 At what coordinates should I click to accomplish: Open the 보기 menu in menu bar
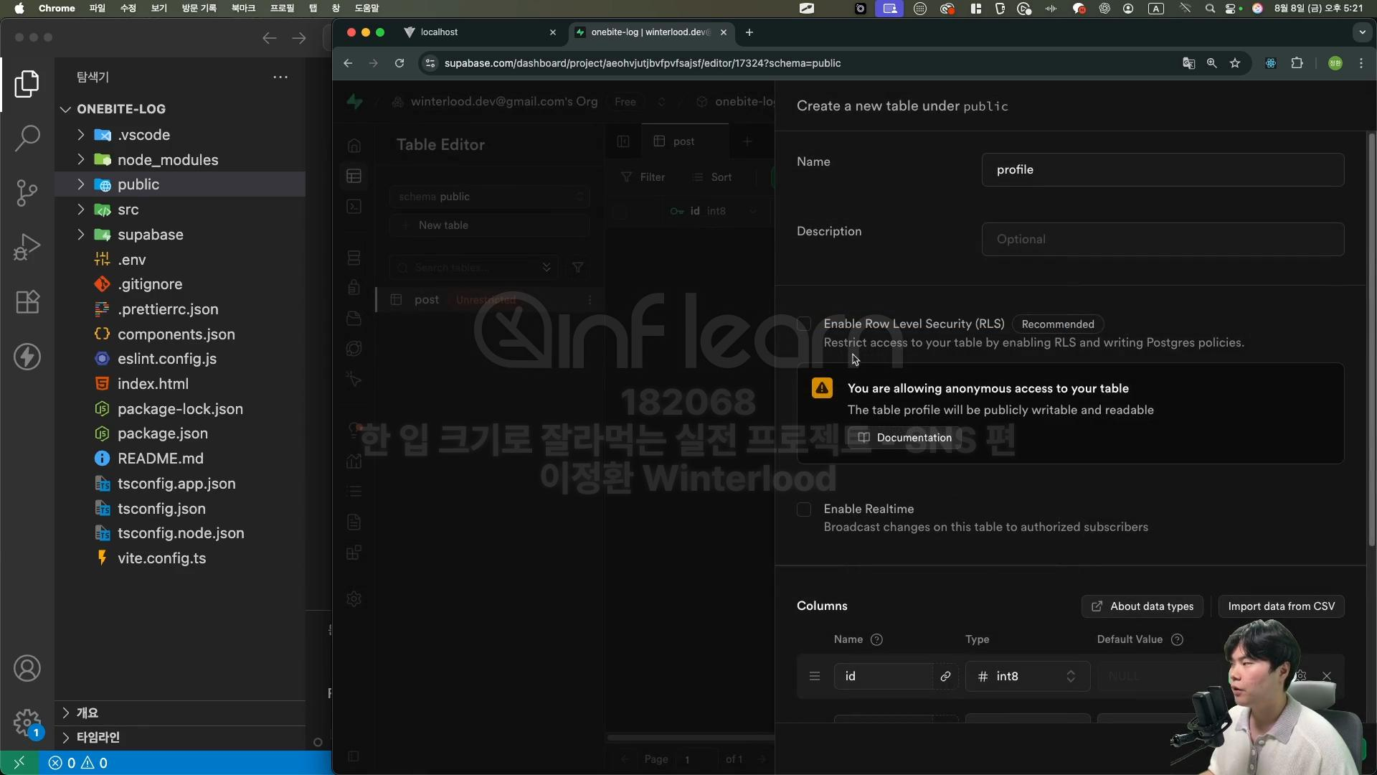pos(158,8)
